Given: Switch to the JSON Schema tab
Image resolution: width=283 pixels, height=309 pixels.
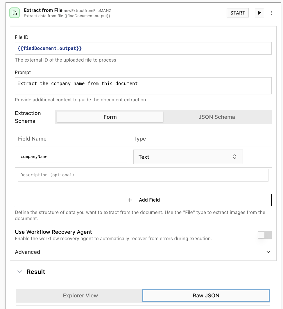Looking at the screenshot, I should pos(216,117).
